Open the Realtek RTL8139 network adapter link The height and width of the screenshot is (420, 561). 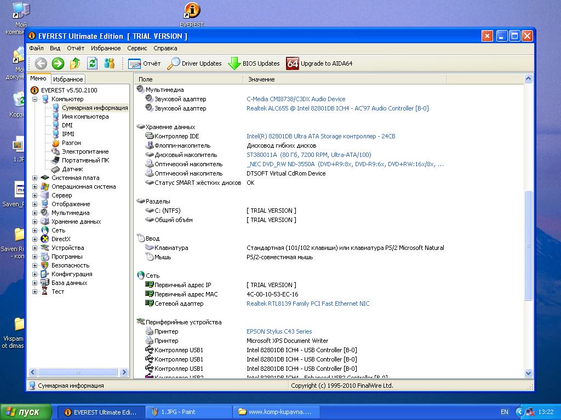point(308,304)
